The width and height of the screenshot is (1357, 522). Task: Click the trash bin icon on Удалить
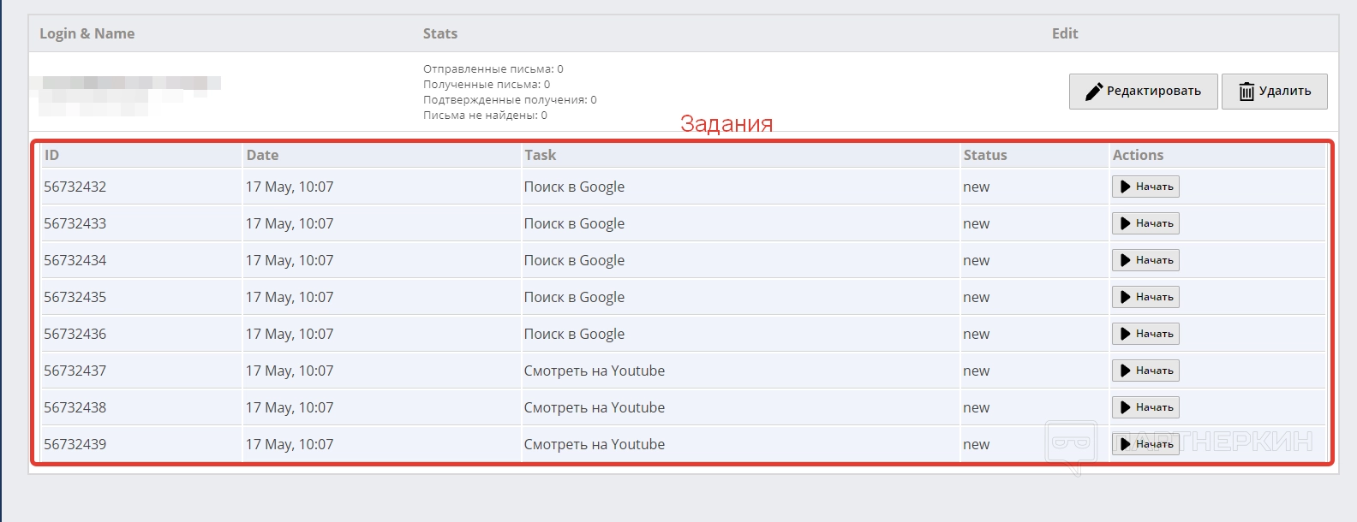pos(1246,92)
